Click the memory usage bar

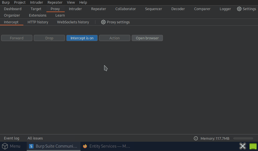243,138
